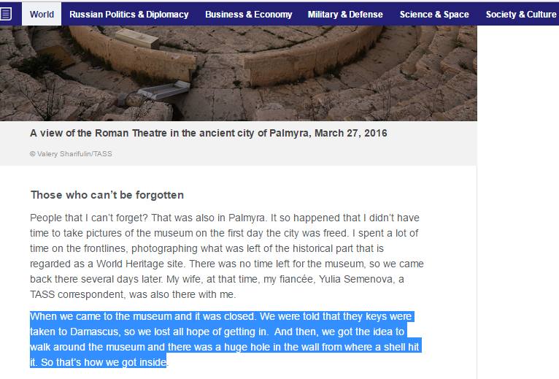The image size is (559, 379).
Task: Click the 'So that's how we got inside' sentence
Action: click(104, 362)
